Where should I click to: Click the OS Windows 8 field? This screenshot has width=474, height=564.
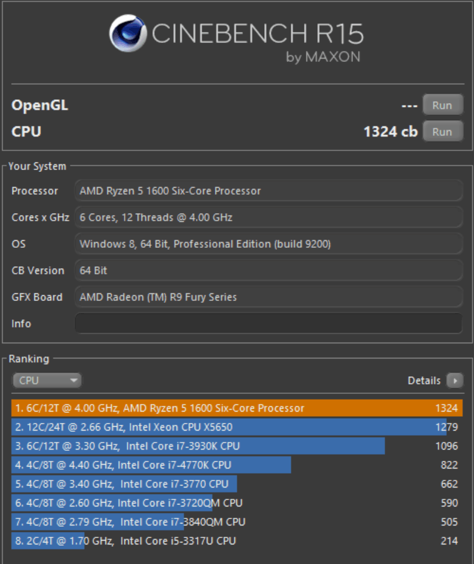coord(269,244)
